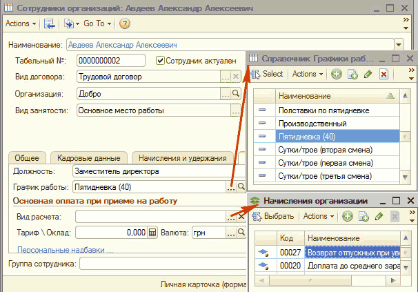Image resolution: width=418 pixels, height=292 pixels.
Task: Clear the Вид расчета field
Action: pyautogui.click(x=241, y=217)
